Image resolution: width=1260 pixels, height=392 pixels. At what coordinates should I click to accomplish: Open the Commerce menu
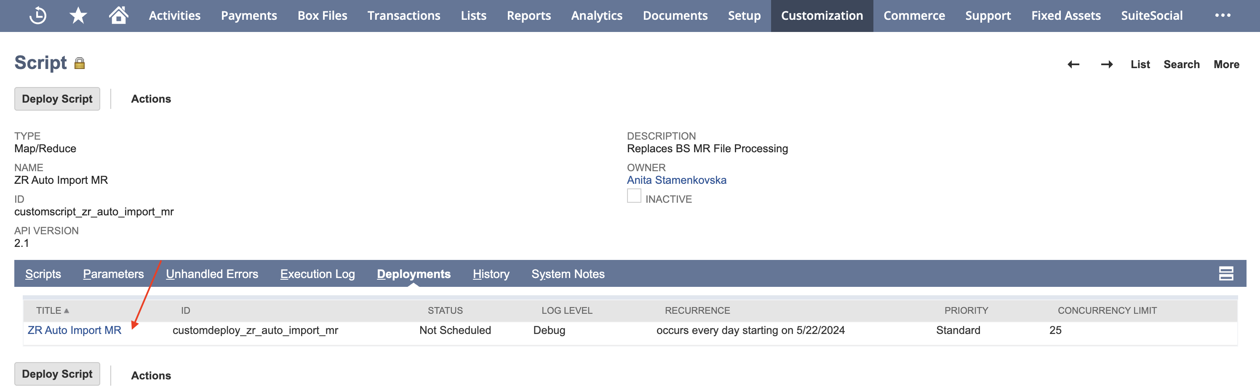[914, 16]
